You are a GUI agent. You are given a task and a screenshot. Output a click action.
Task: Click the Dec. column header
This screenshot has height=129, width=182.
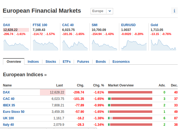(174, 85)
